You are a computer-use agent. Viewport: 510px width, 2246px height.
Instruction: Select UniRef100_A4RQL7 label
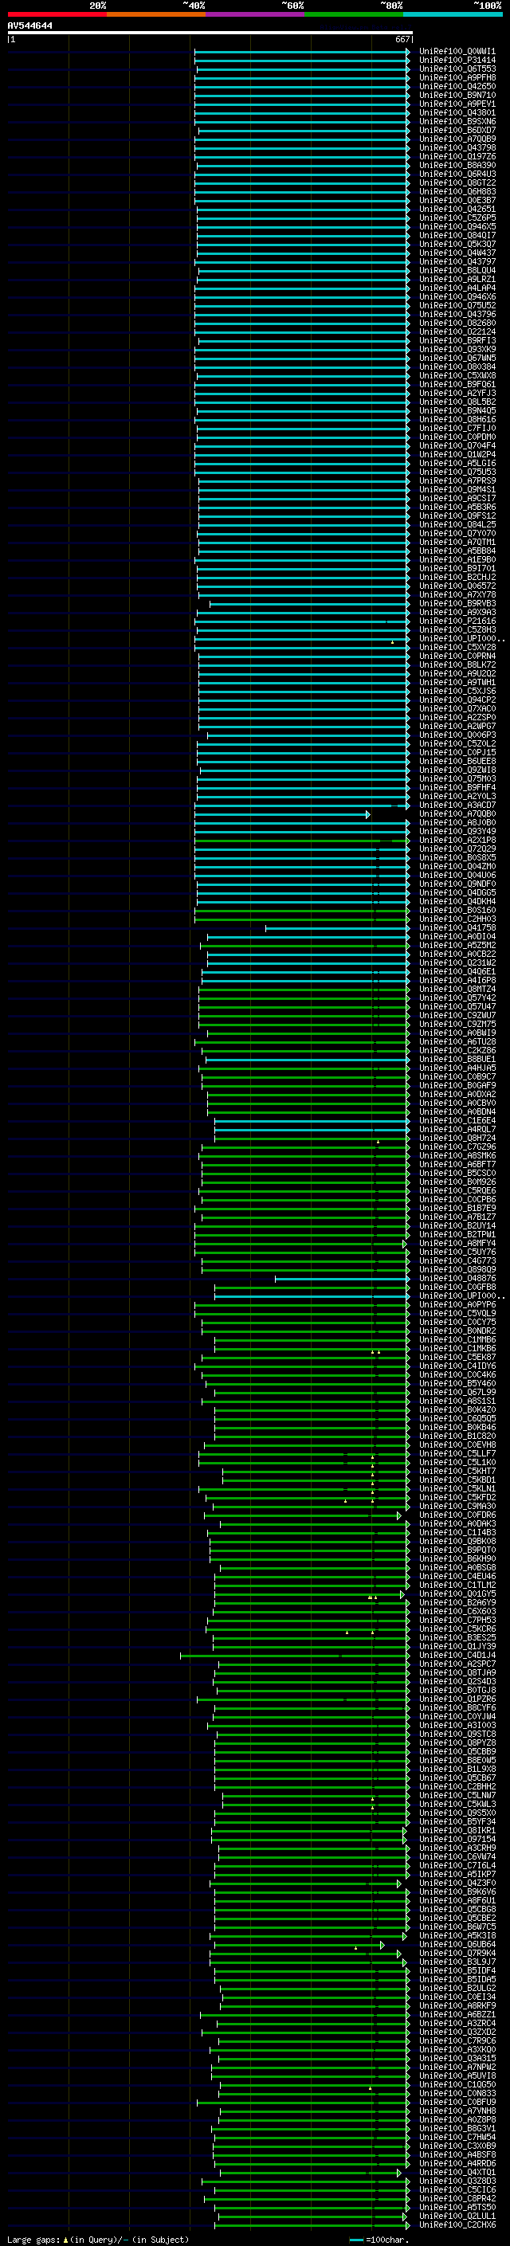pos(457,1129)
